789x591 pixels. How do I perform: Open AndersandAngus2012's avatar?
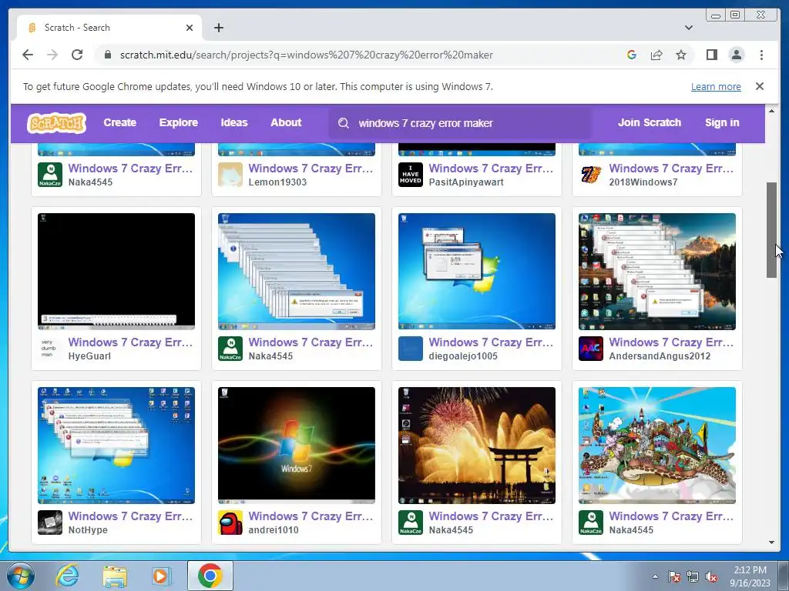(x=591, y=349)
